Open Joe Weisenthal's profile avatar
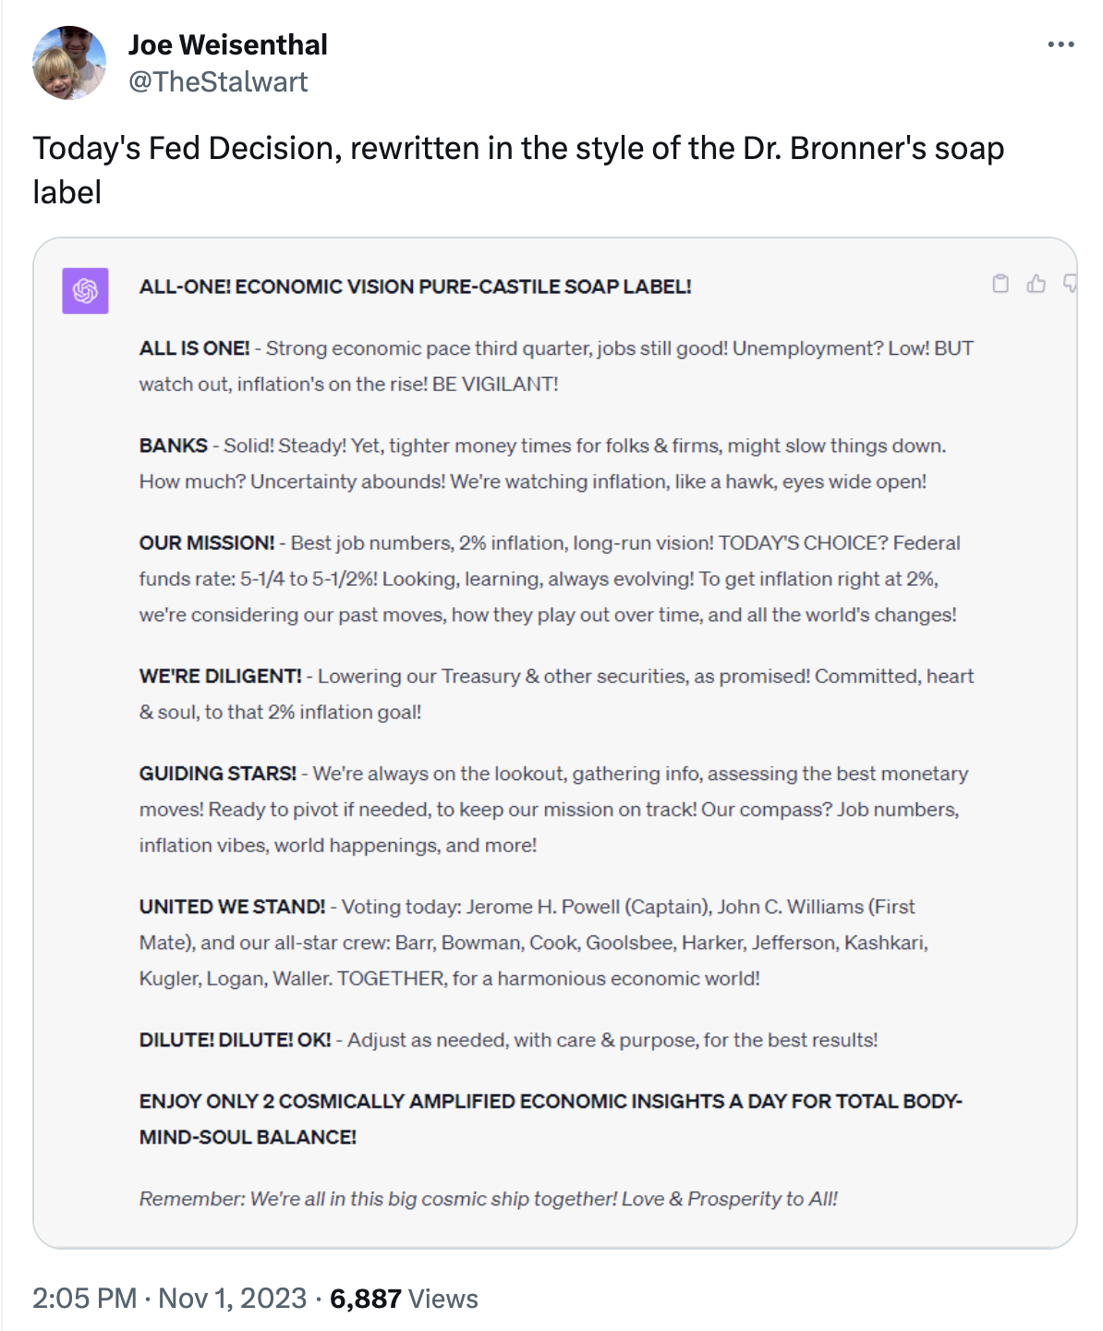The image size is (1103, 1331). [69, 63]
